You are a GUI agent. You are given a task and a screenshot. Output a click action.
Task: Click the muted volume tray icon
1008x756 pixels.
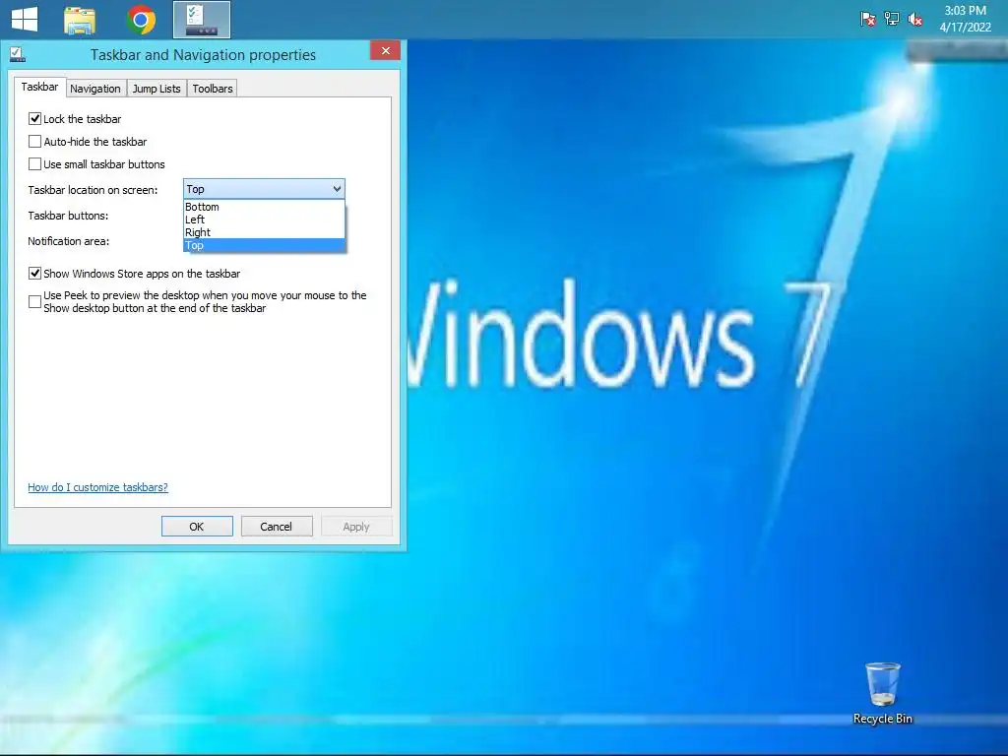click(914, 20)
